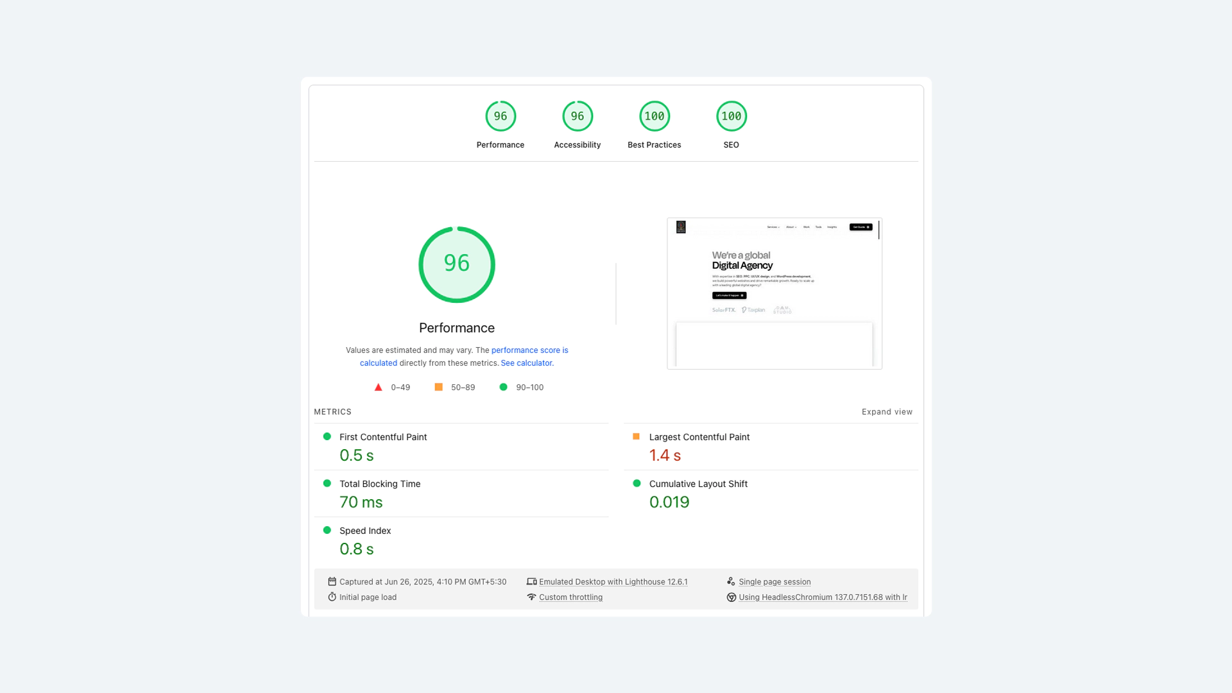The width and height of the screenshot is (1232, 693).
Task: Click the device icon beside Emulated Desktop
Action: [531, 581]
